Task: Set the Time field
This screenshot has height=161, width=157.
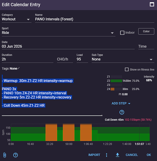Action: click(146, 46)
